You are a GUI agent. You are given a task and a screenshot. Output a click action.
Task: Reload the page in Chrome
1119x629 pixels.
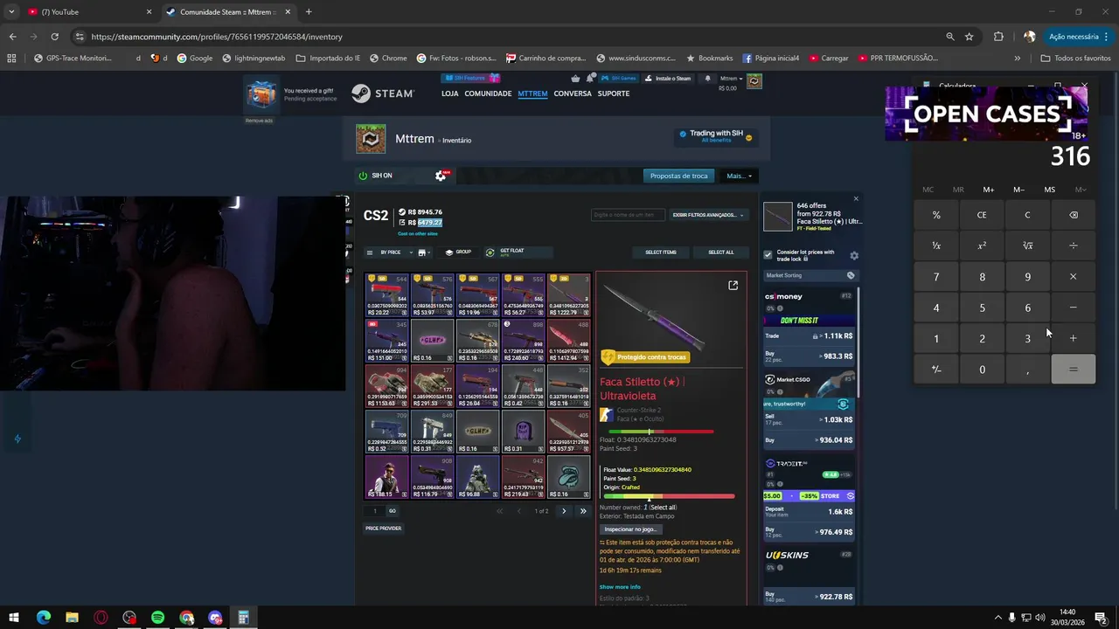click(x=54, y=37)
